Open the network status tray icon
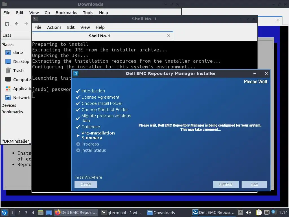This screenshot has height=217, width=289. 266,212
